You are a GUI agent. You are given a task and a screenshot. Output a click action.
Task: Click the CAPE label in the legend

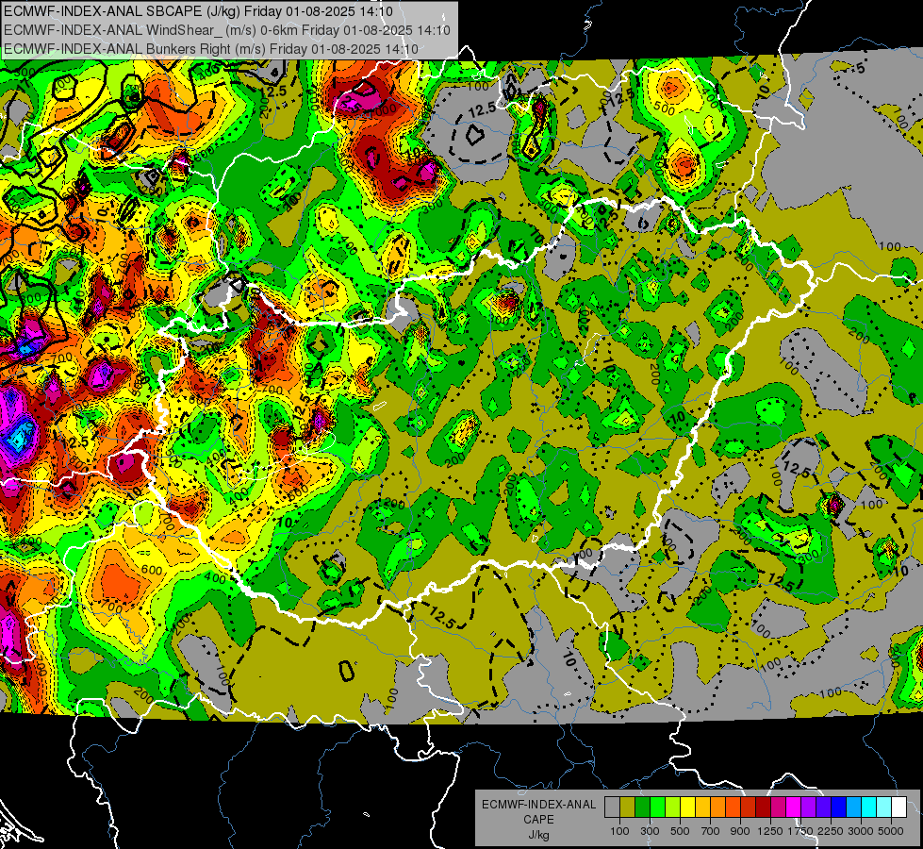[538, 820]
